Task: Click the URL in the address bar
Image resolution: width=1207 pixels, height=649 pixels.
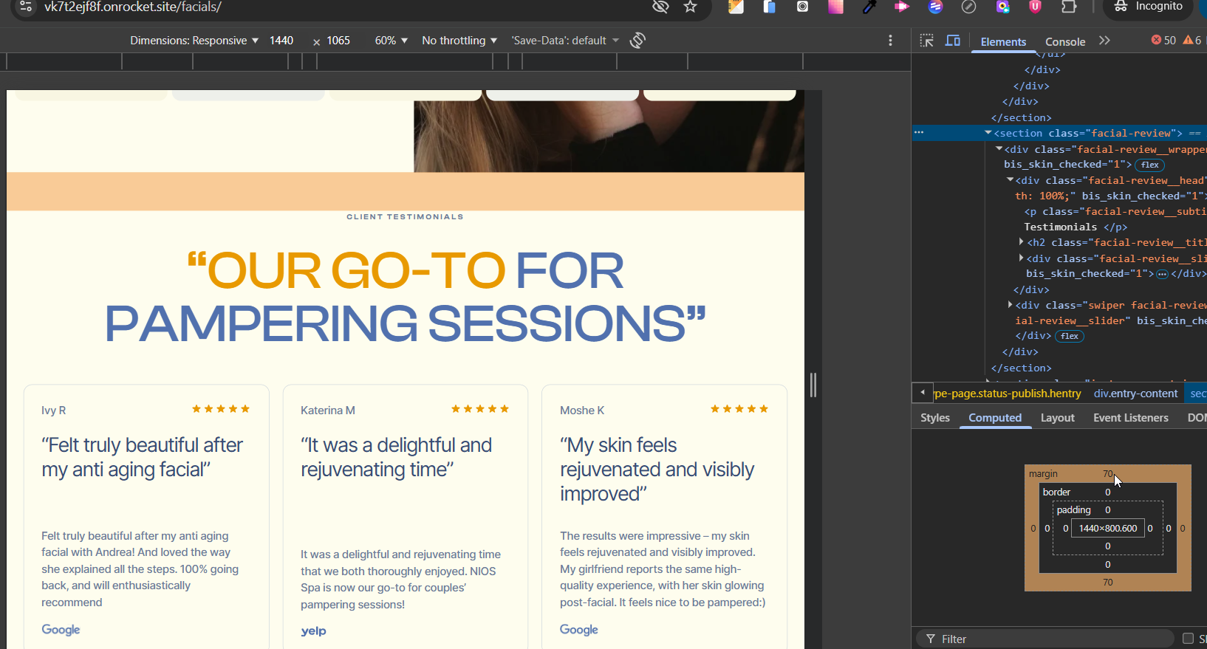Action: (x=133, y=7)
